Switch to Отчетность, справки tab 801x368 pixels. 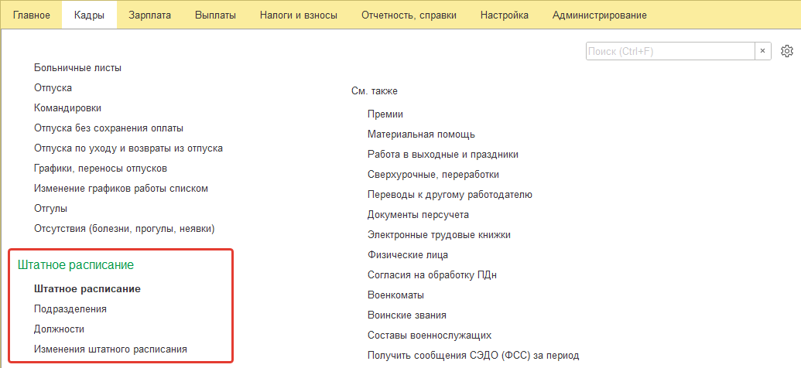point(409,15)
